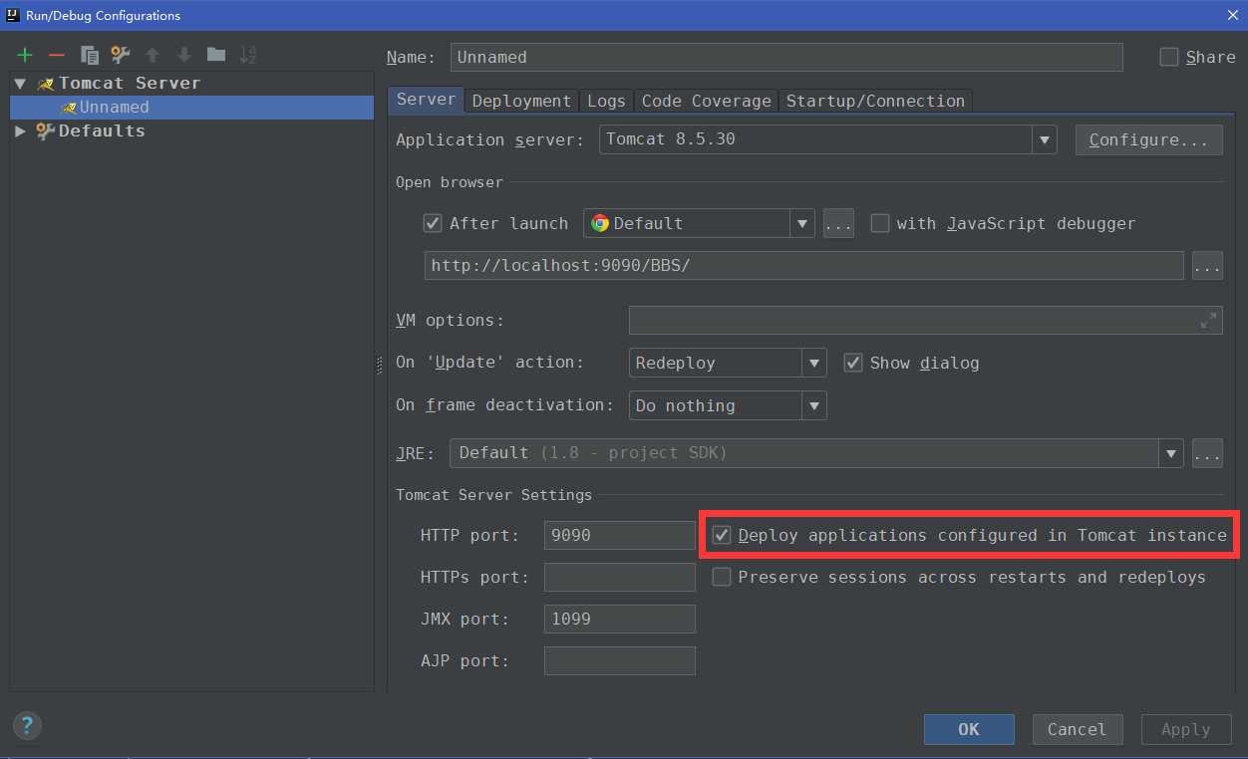Click the JMX port field

[x=620, y=619]
